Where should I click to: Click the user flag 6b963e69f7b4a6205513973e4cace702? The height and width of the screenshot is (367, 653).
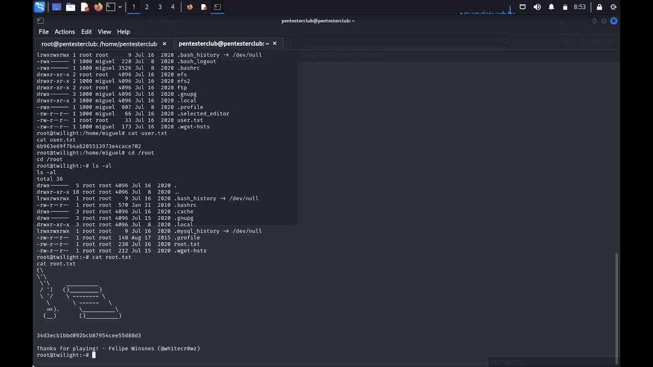(x=89, y=146)
